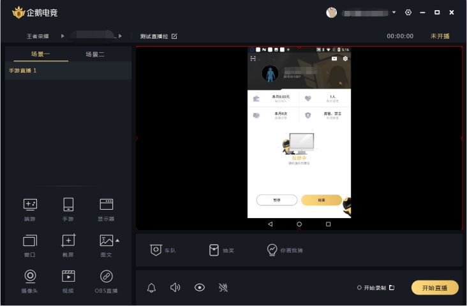Image resolution: width=467 pixels, height=306 pixels.
Task: Add a window (窗口) capture source
Action: coord(30,245)
